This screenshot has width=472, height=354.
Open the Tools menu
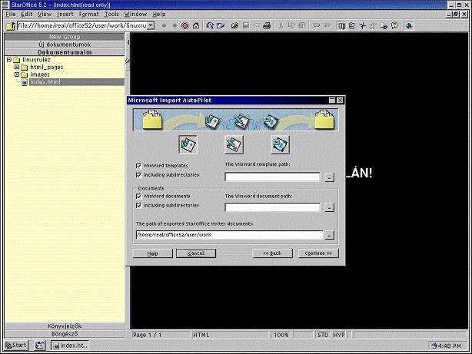(111, 14)
